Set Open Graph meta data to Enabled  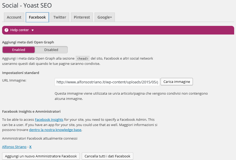click(19, 50)
